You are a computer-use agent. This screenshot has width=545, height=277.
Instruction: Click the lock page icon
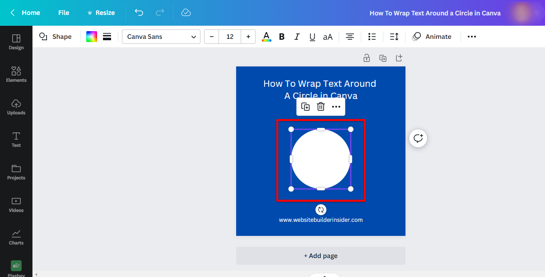[367, 58]
